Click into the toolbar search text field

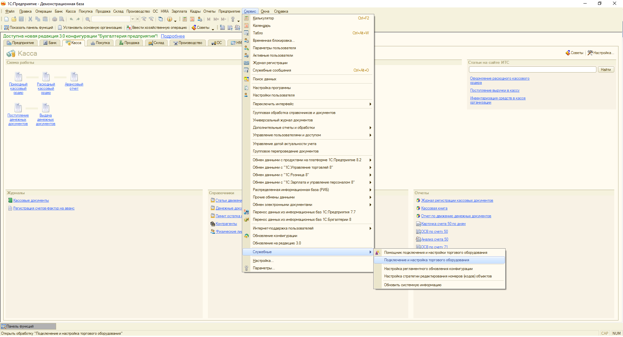(111, 19)
